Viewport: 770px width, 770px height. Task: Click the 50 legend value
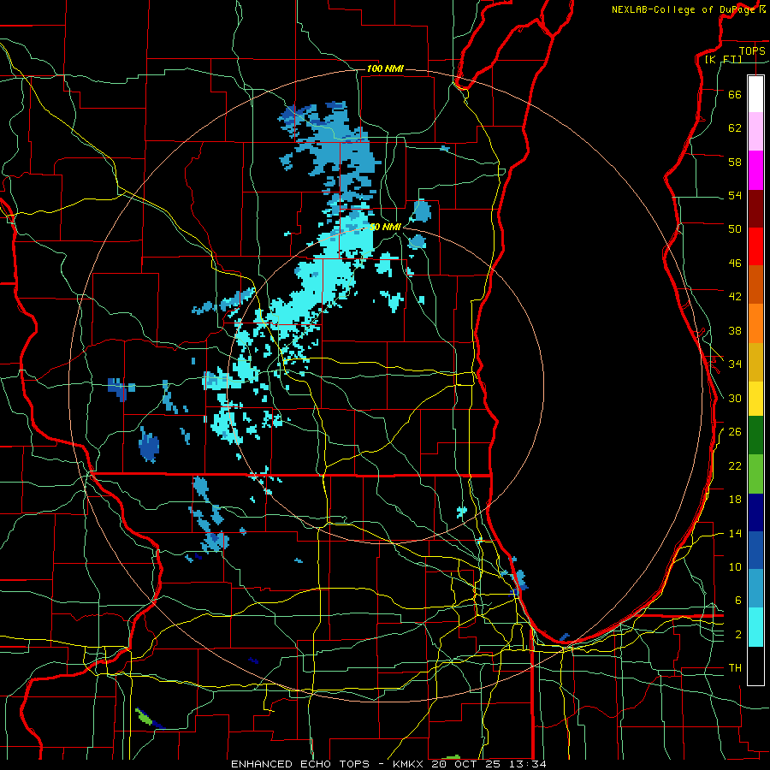735,229
